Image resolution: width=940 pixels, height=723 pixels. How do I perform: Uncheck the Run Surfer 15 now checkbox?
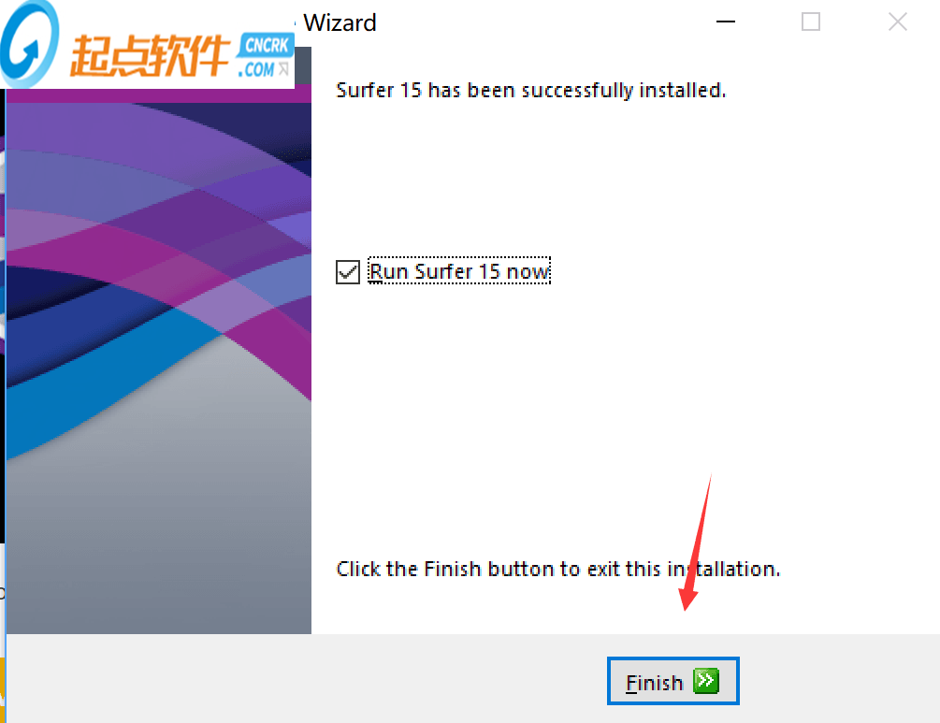coord(348,271)
